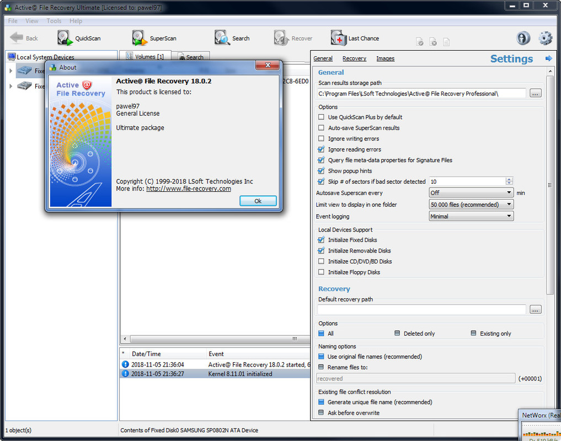Select Generate unique file name option

pos(321,402)
